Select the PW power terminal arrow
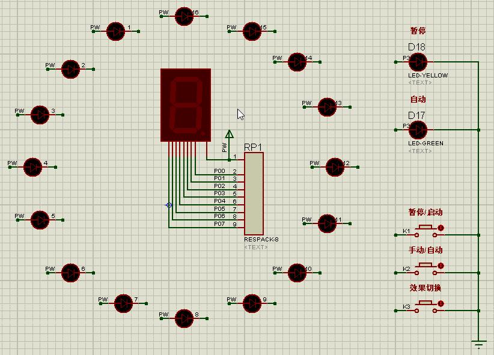 pos(230,135)
